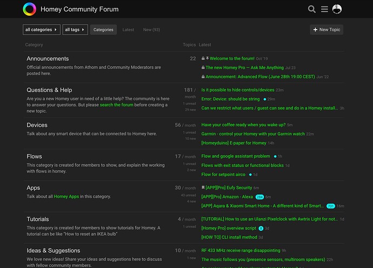Open the Homey Community Forum title link
The width and height of the screenshot is (373, 268).
pos(79,9)
